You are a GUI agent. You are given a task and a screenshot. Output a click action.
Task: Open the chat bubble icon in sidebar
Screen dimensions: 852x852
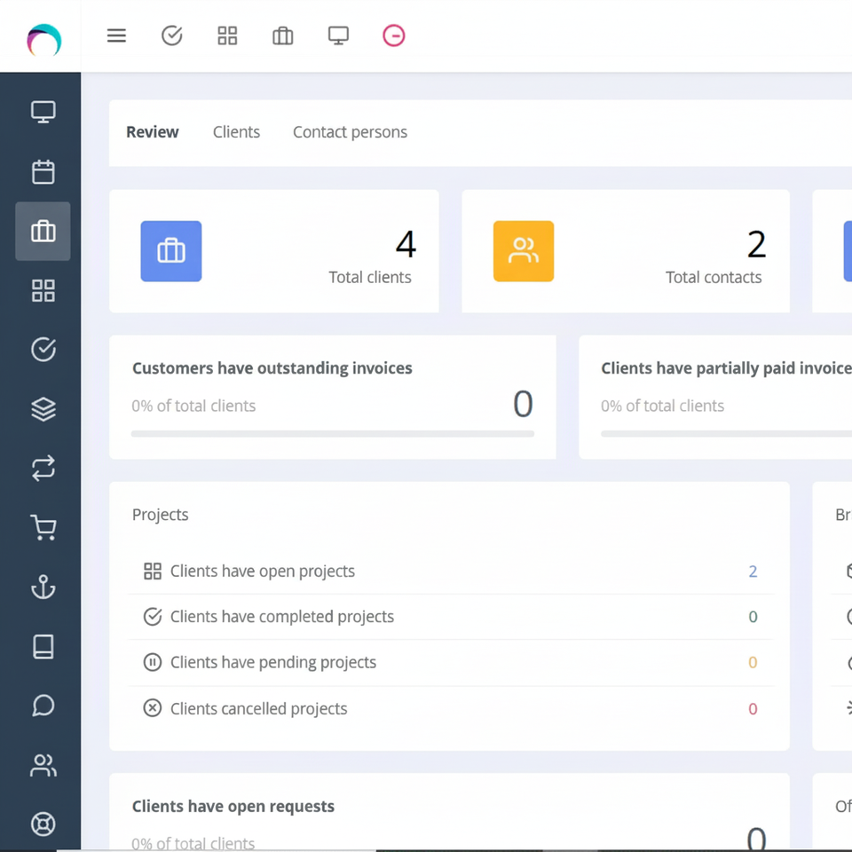tap(43, 706)
